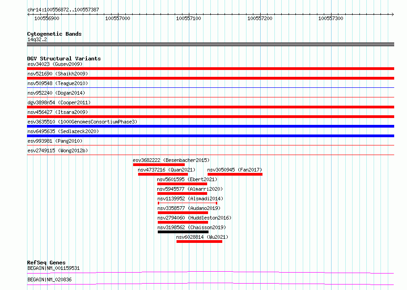This screenshot has width=407, height=290.
Task: Click the red bar under nsv2794060 (Huddleston2016)
Action: point(183,222)
